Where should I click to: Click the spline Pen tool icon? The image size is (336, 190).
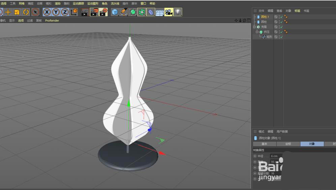(124, 12)
